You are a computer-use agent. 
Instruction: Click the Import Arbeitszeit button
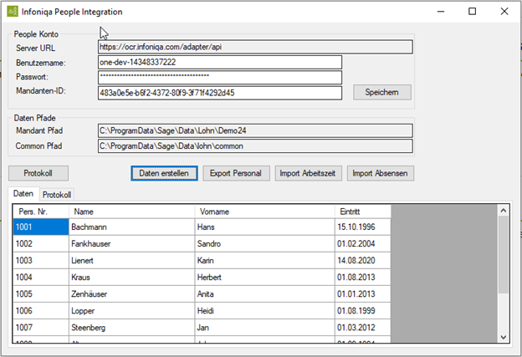(309, 173)
